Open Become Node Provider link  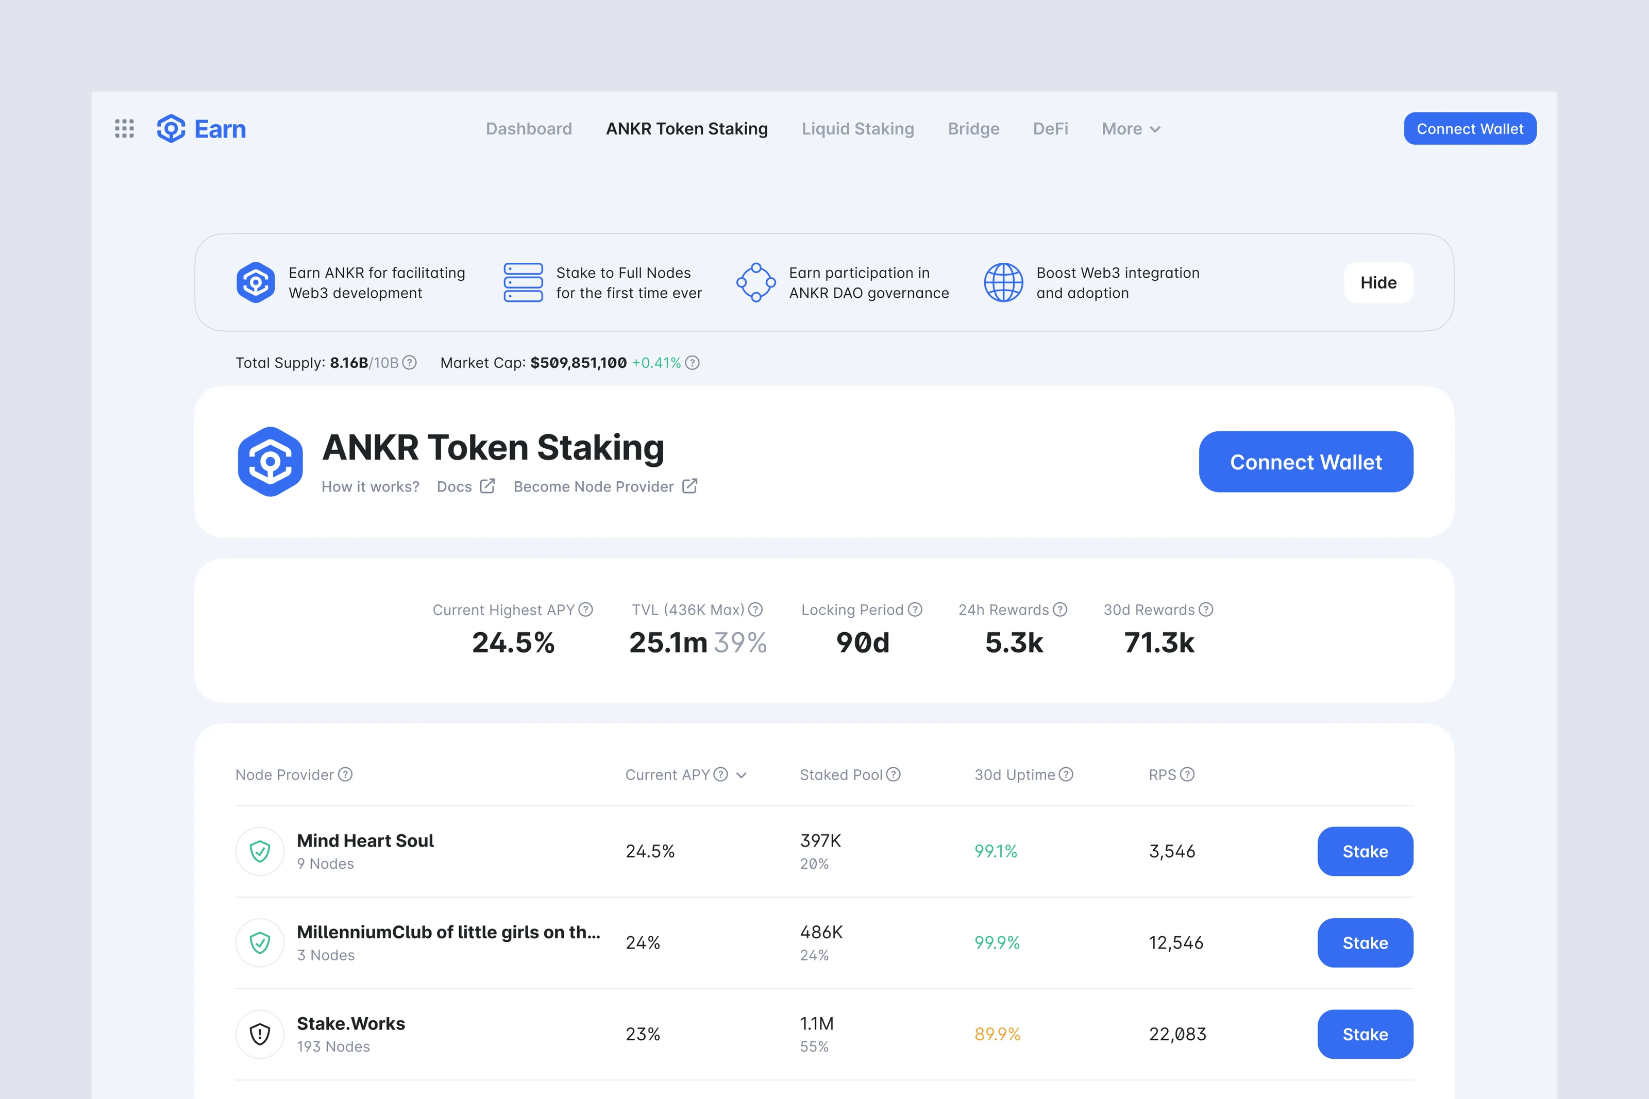click(593, 486)
